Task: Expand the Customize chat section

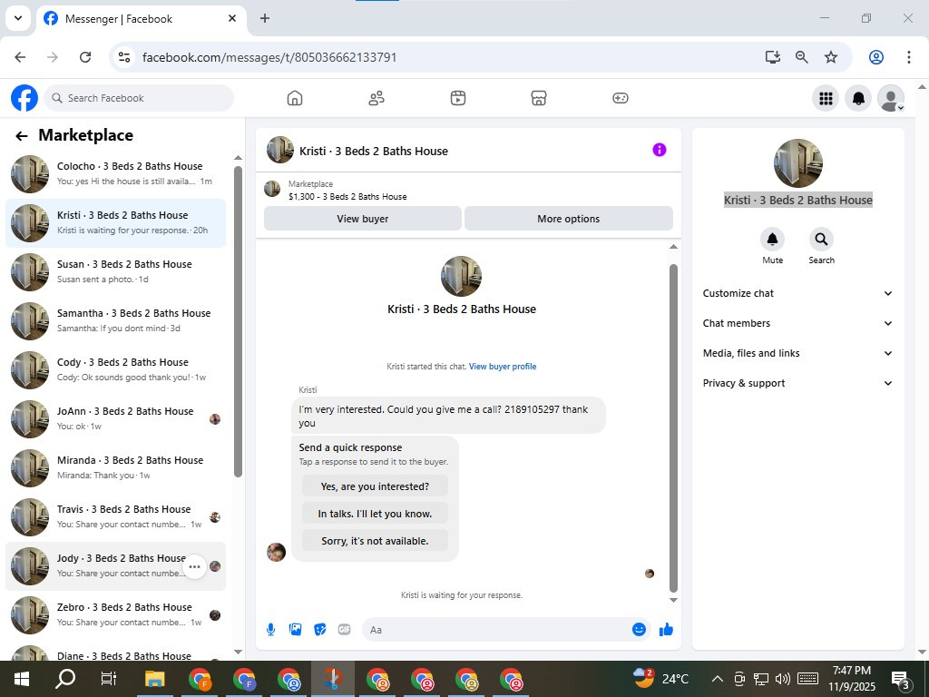Action: (797, 293)
